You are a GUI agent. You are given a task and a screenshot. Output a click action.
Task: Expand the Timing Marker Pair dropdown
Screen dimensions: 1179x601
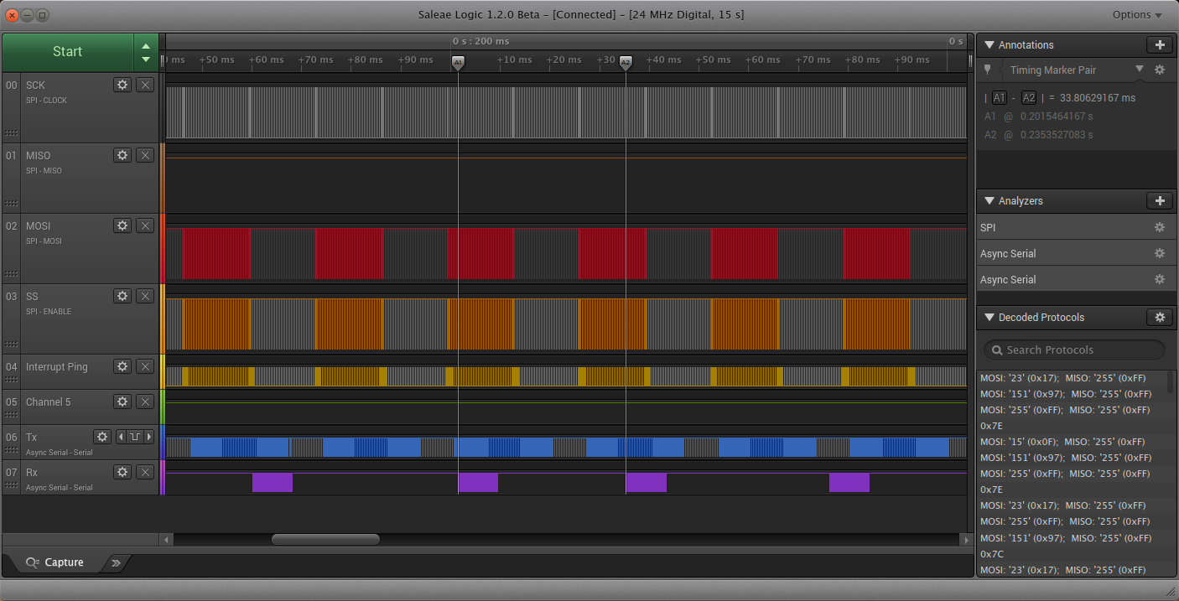coord(1139,70)
